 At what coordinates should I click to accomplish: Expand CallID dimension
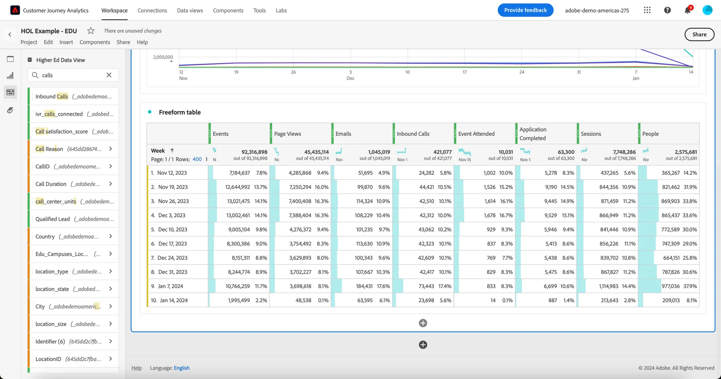point(111,166)
